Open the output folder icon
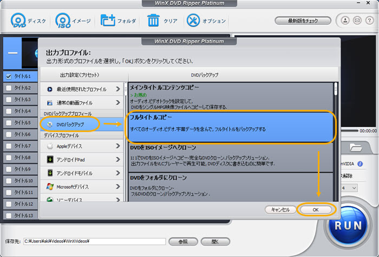 click(356, 148)
